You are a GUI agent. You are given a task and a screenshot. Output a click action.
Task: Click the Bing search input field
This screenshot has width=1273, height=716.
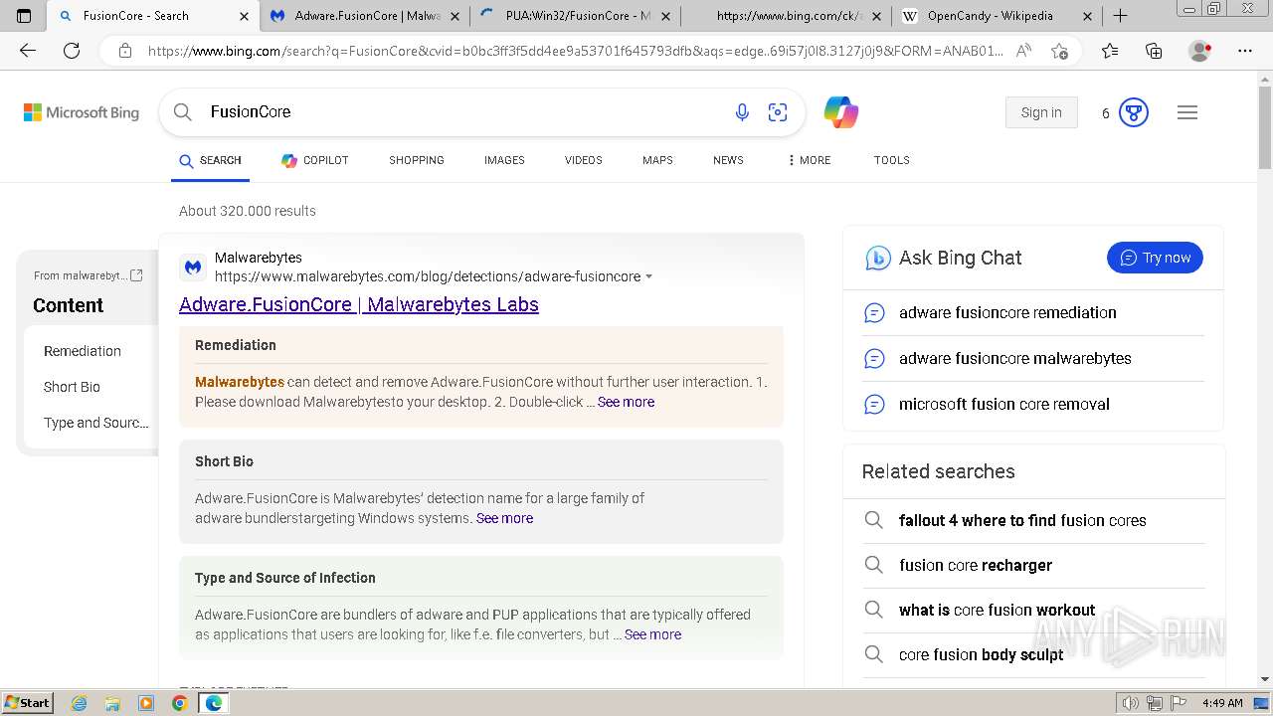click(x=462, y=112)
